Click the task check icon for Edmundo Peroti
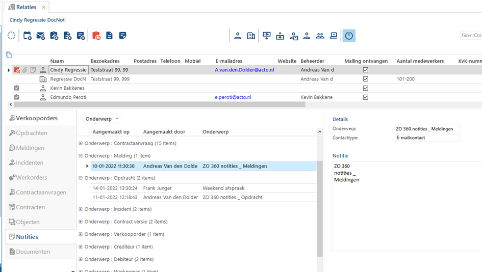The height and width of the screenshot is (272, 482). [17, 97]
